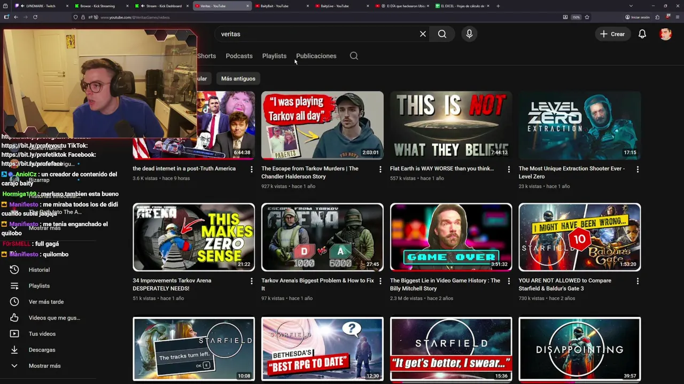
Task: Open options for 'the dead internet' video
Action: tap(252, 169)
